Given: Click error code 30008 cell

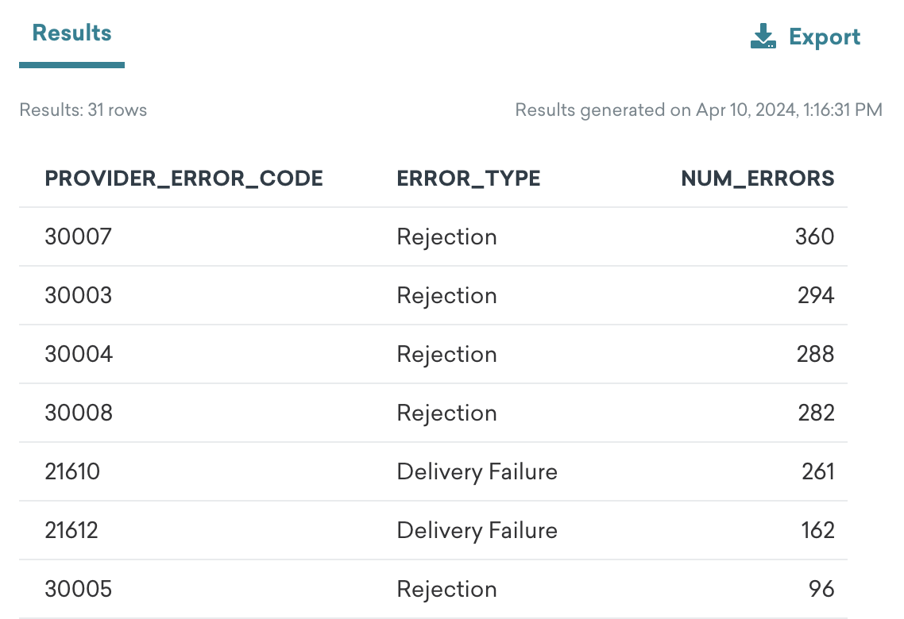Looking at the screenshot, I should pos(79,413).
